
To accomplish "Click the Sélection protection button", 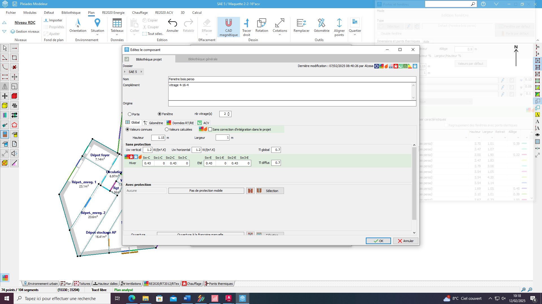I will 270,191.
